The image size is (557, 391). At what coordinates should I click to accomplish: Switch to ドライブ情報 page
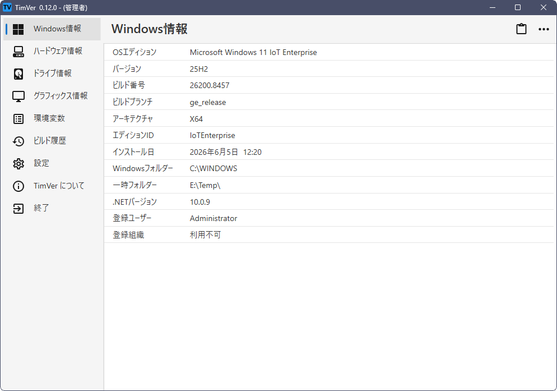[x=52, y=73]
